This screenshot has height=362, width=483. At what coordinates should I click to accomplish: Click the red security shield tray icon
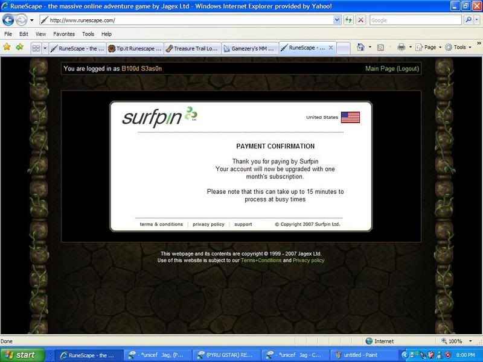tap(447, 355)
